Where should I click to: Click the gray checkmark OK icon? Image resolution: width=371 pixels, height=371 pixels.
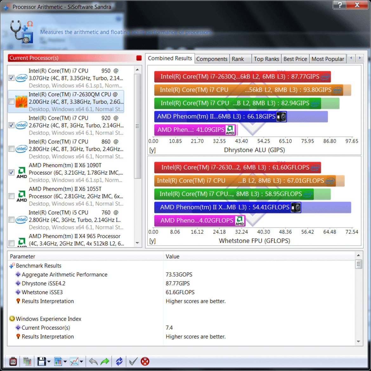click(x=133, y=361)
